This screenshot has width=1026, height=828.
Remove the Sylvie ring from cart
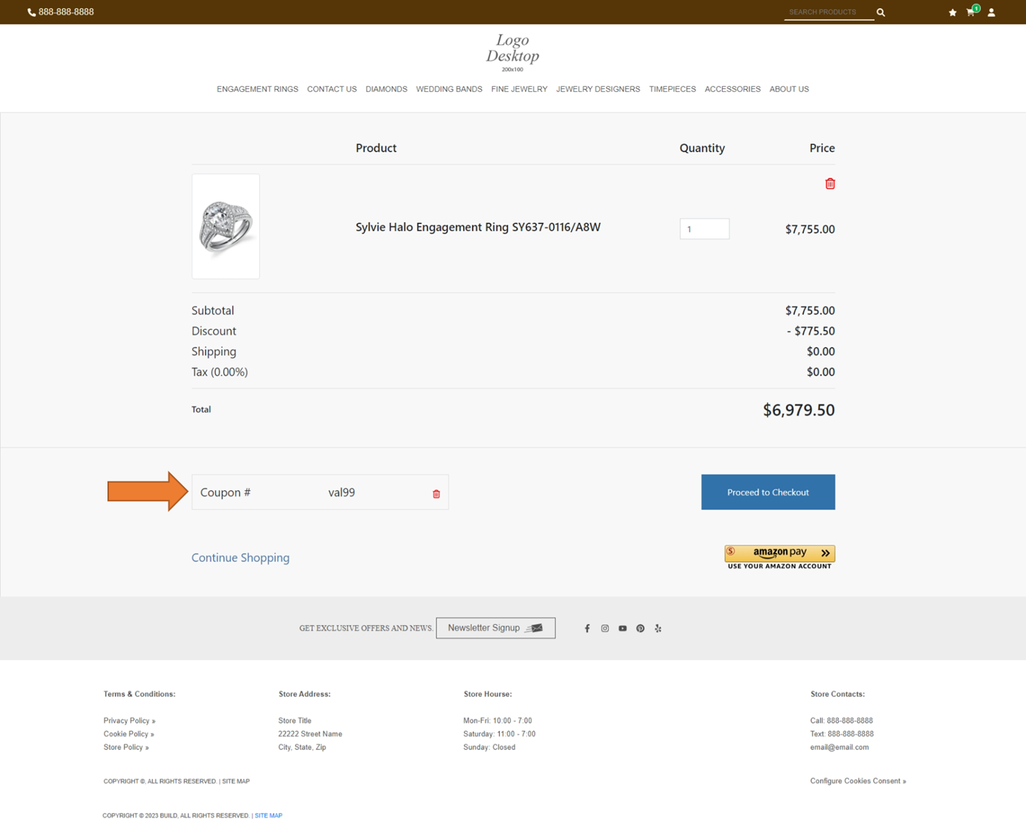829,184
